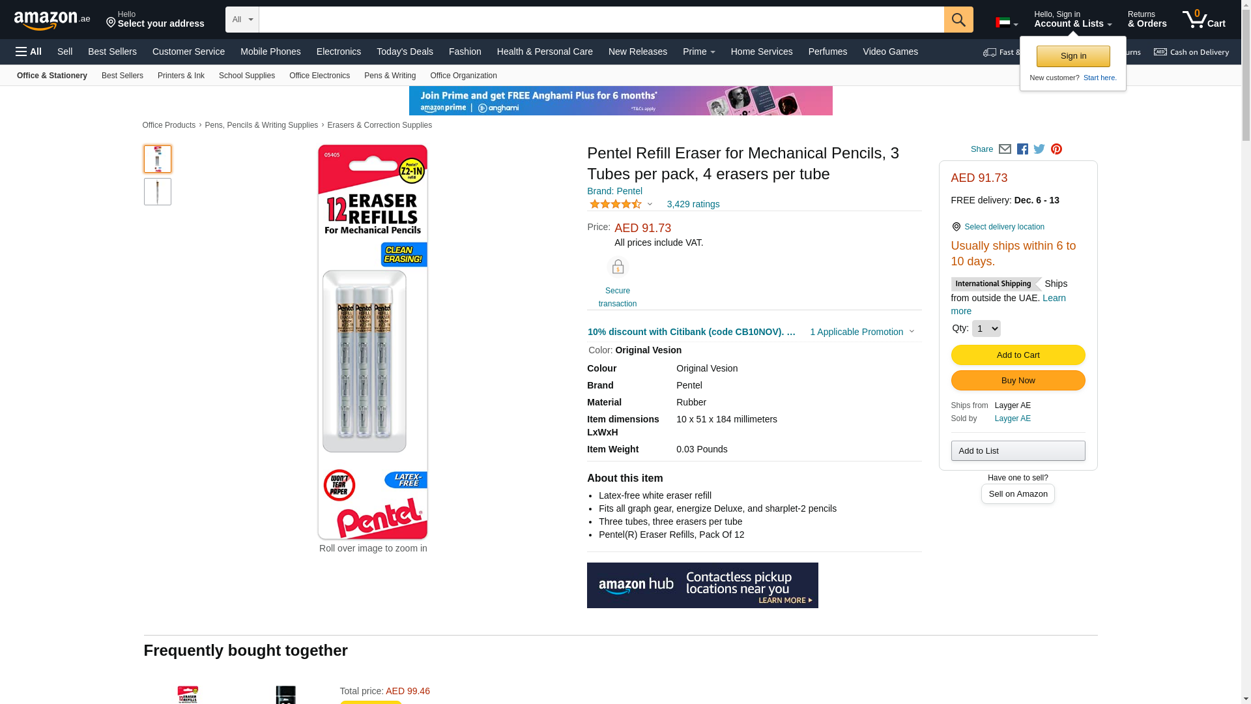The width and height of the screenshot is (1251, 704).
Task: Show the star rating breakdown popover
Action: tap(621, 204)
